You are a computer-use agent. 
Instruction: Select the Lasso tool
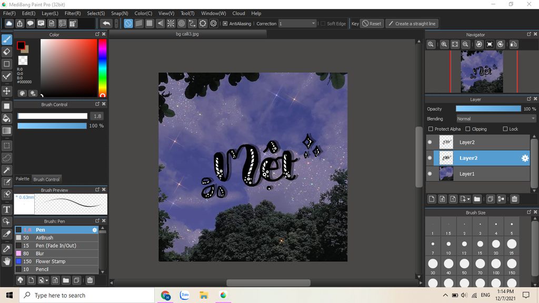click(6, 158)
